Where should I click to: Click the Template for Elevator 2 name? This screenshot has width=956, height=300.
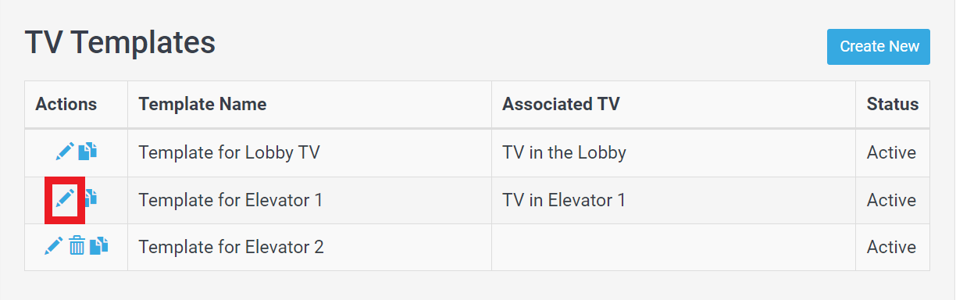(x=231, y=247)
